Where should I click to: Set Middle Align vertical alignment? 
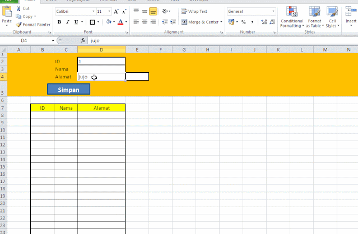(x=145, y=11)
